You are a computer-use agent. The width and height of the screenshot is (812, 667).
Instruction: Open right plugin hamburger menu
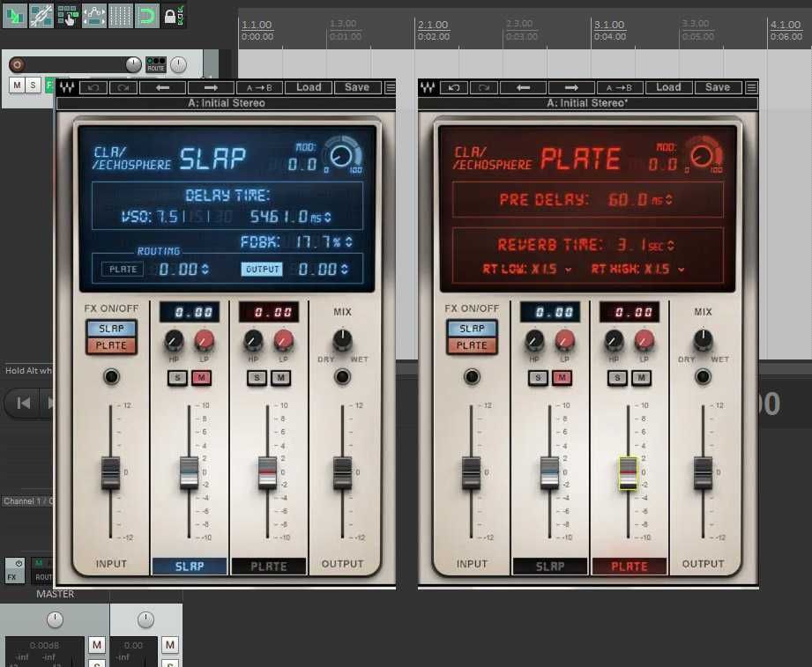[751, 87]
